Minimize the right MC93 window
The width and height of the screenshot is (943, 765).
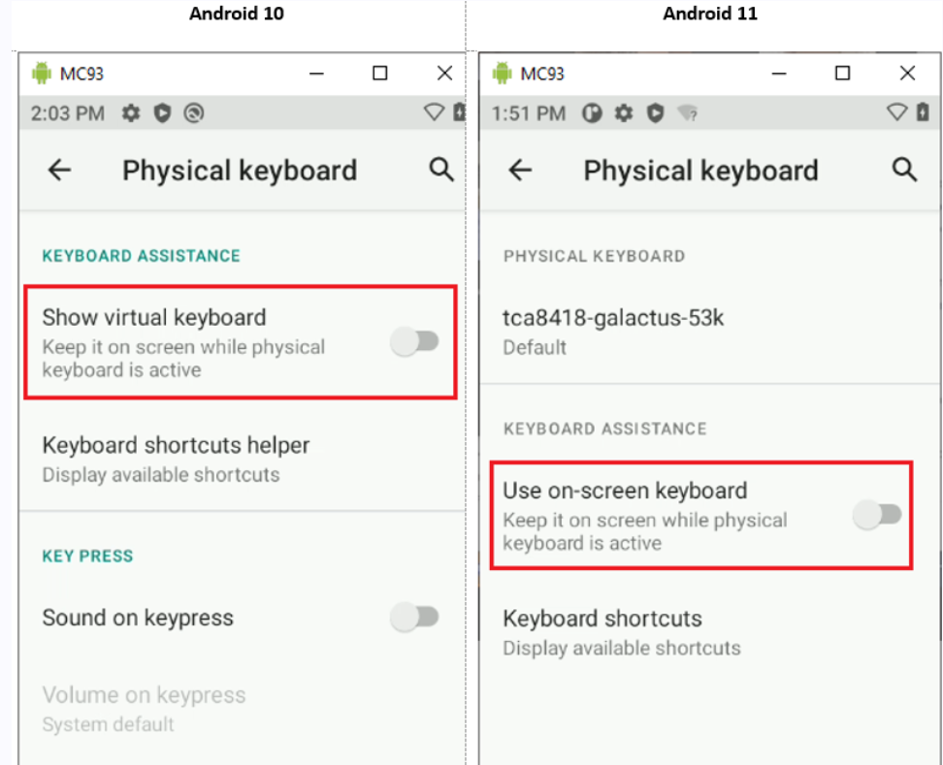point(778,74)
